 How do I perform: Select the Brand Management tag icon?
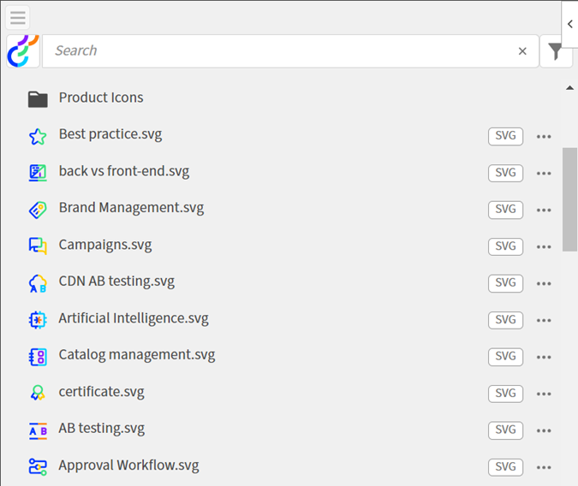coord(38,210)
